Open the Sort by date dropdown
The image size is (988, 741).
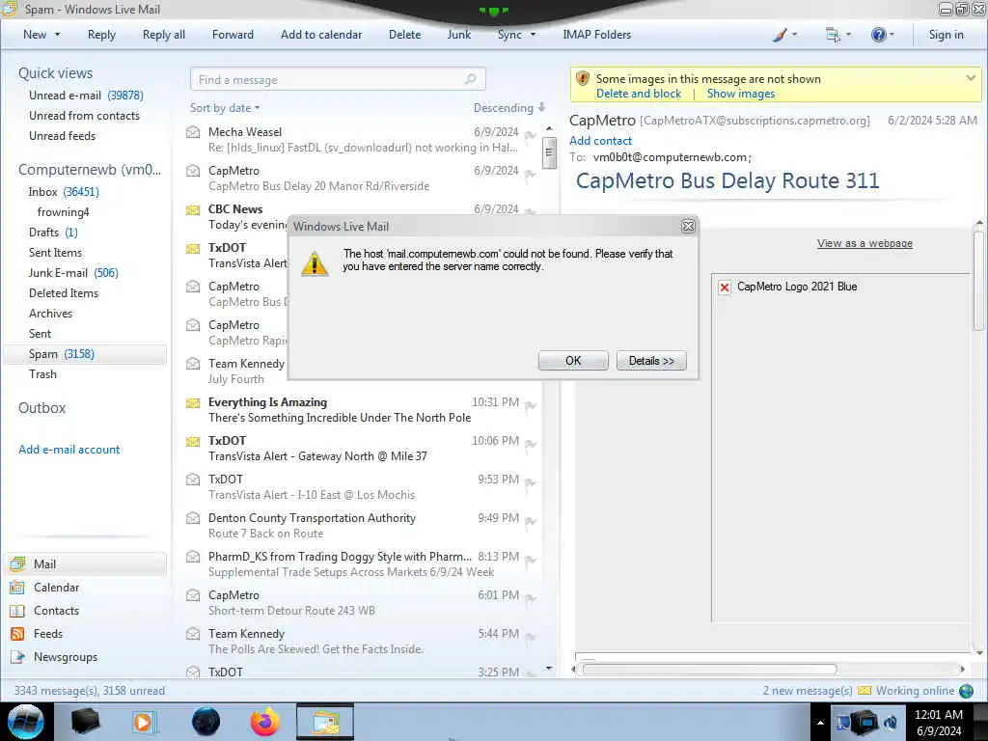point(225,108)
